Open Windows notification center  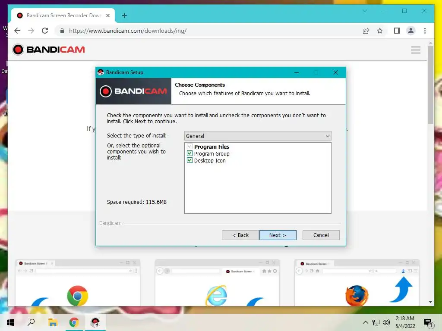tap(428, 323)
